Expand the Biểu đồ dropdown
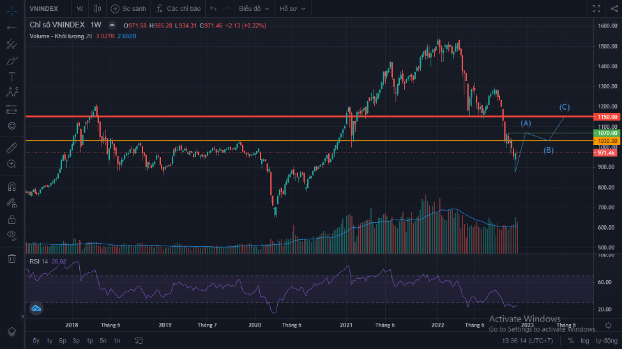The height and width of the screenshot is (349, 622). (253, 9)
